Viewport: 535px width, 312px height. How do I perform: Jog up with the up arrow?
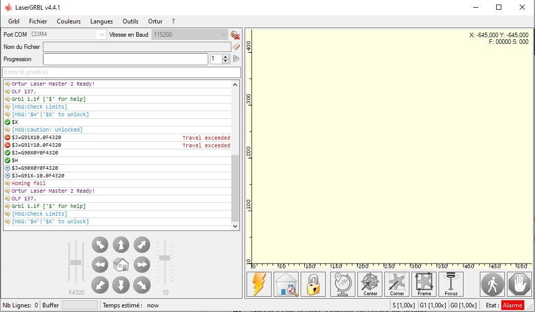click(x=121, y=245)
